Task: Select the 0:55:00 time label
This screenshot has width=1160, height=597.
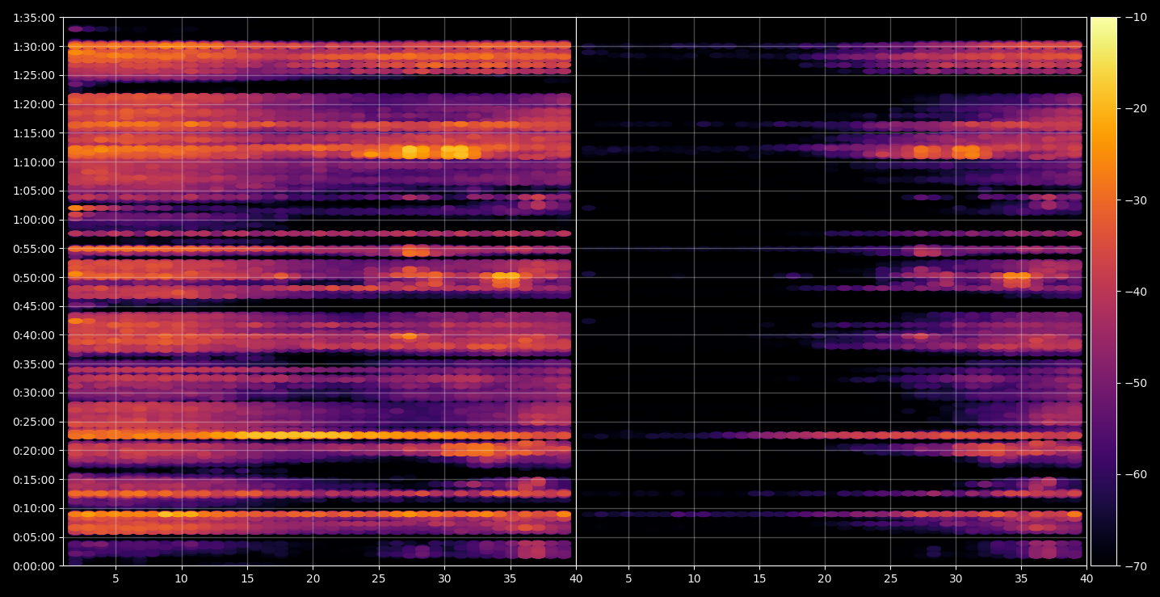Action: (34, 249)
